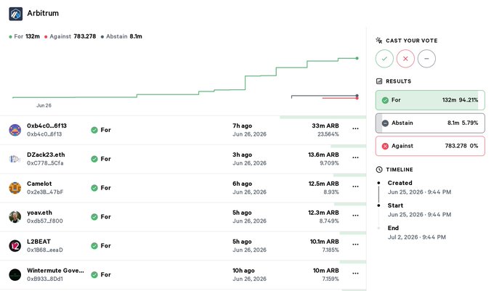The width and height of the screenshot is (494, 291).
Task: Select the For result bar
Action: point(430,100)
